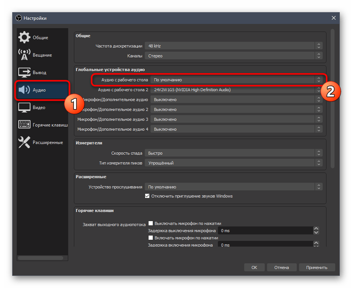Decrease Задержка выключения микрофона with down arrow
This screenshot has height=288, width=352.
[316, 233]
